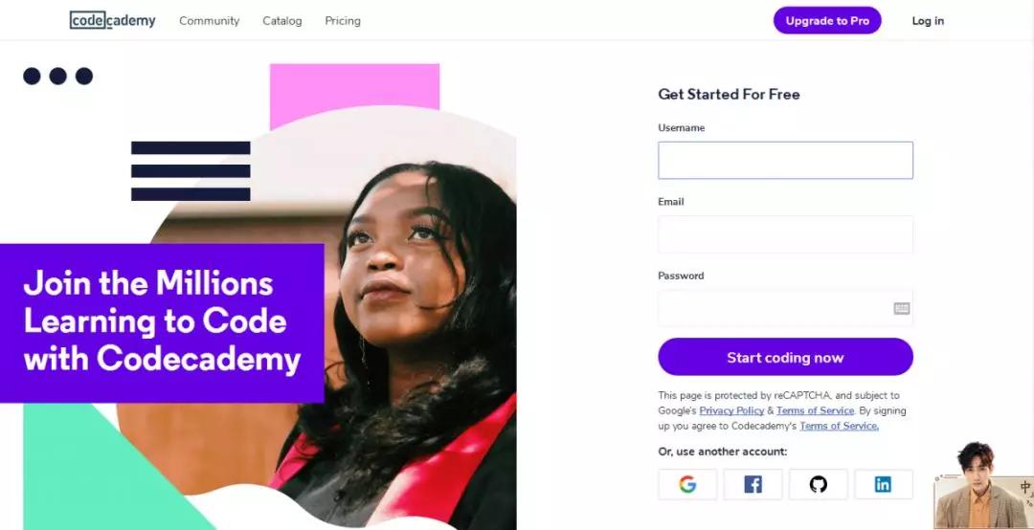This screenshot has height=530, width=1034.
Task: Open the Catalog menu
Action: point(281,20)
